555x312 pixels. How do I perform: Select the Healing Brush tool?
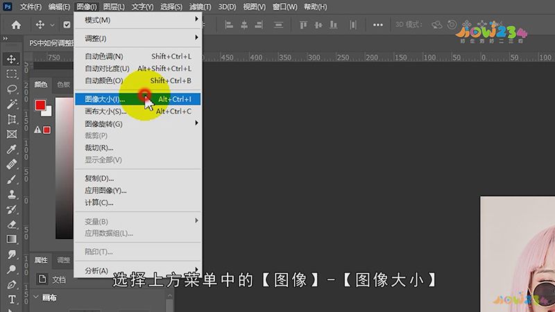[x=11, y=164]
